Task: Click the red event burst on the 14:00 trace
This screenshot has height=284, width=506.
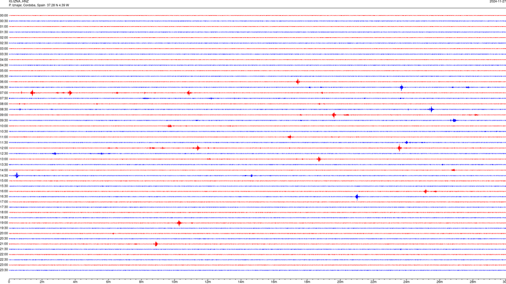Action: pyautogui.click(x=453, y=170)
